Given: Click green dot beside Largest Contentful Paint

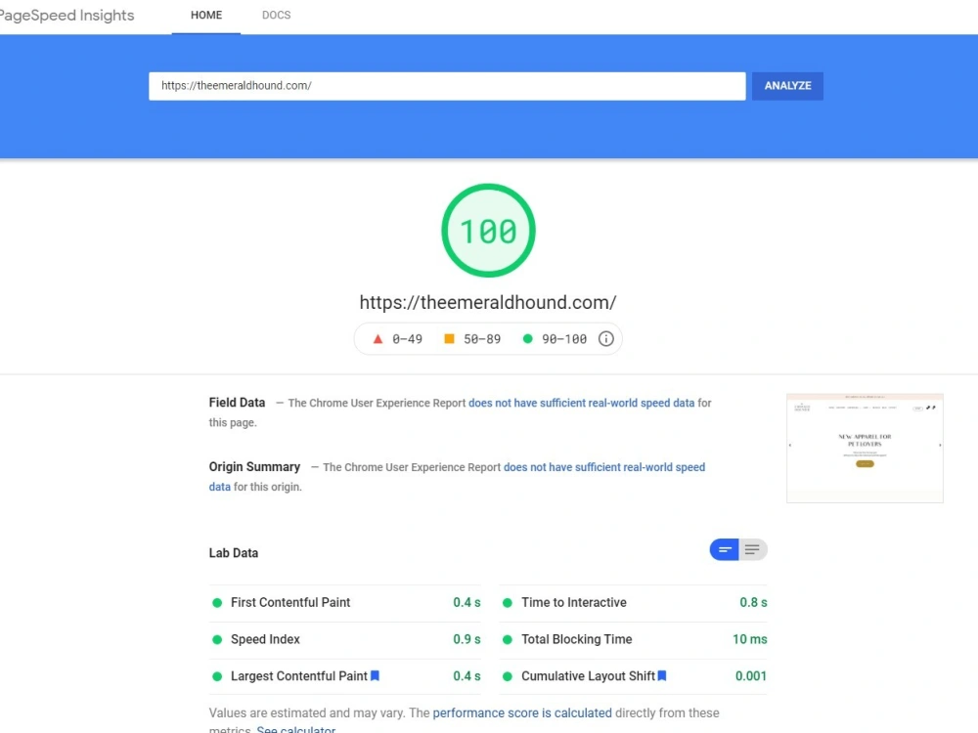Looking at the screenshot, I should point(217,676).
